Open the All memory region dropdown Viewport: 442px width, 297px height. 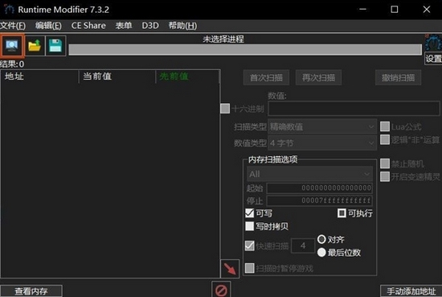tap(309, 174)
